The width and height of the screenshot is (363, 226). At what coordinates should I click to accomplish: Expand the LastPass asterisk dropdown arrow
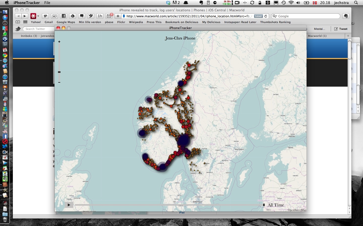point(38,16)
